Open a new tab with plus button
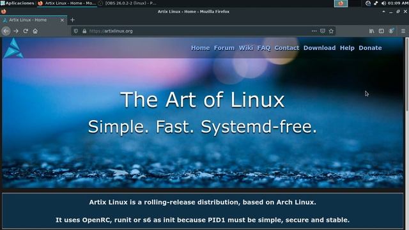This screenshot has width=409, height=230. pos(72,20)
